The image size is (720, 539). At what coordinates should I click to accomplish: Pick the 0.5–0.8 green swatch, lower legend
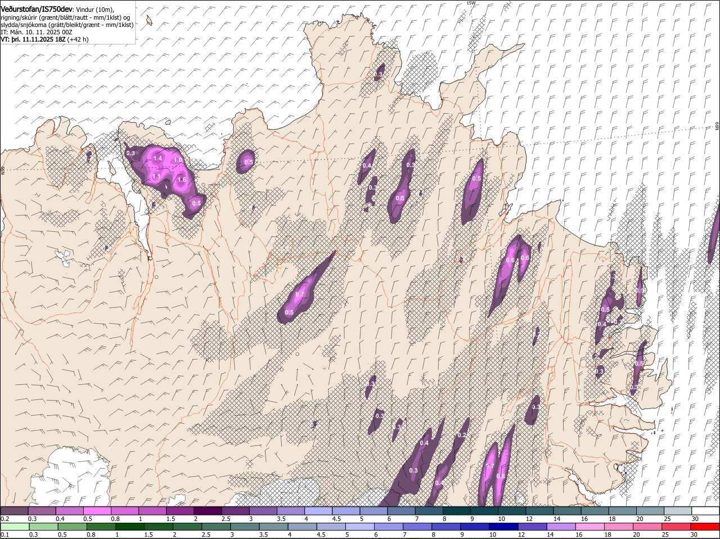[72, 527]
